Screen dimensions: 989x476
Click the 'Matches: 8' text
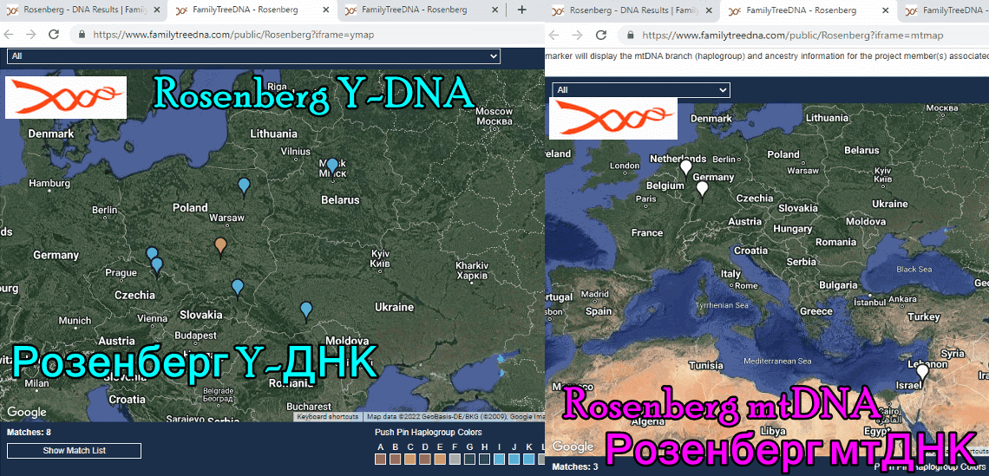(x=29, y=433)
